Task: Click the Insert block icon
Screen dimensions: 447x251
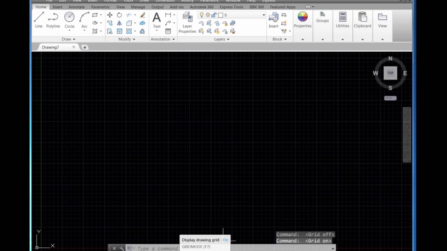Action: [273, 20]
